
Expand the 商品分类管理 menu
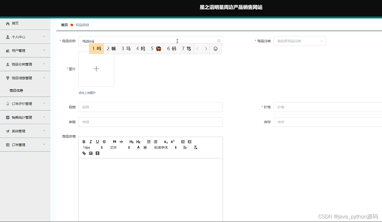(25, 64)
